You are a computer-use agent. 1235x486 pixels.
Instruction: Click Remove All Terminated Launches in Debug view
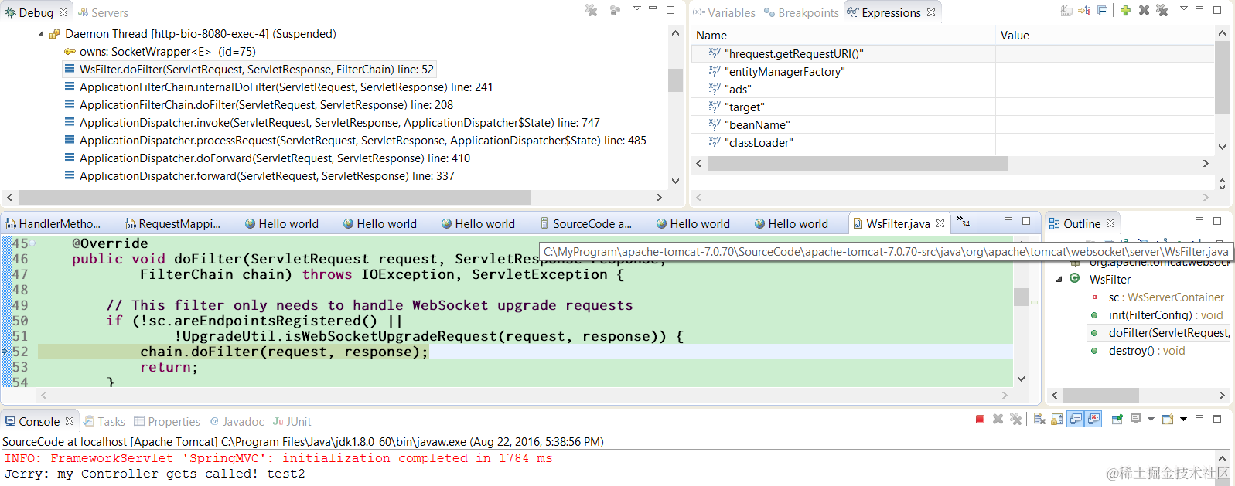[x=592, y=10]
